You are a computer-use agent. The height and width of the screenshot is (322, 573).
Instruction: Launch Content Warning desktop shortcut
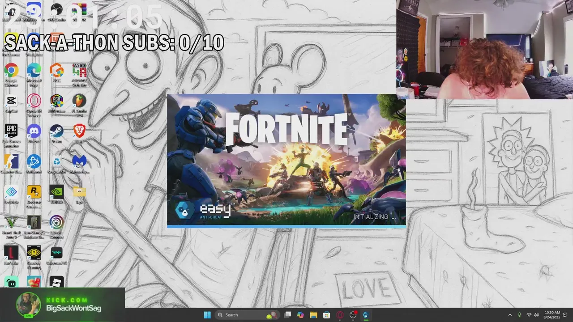pos(34,257)
